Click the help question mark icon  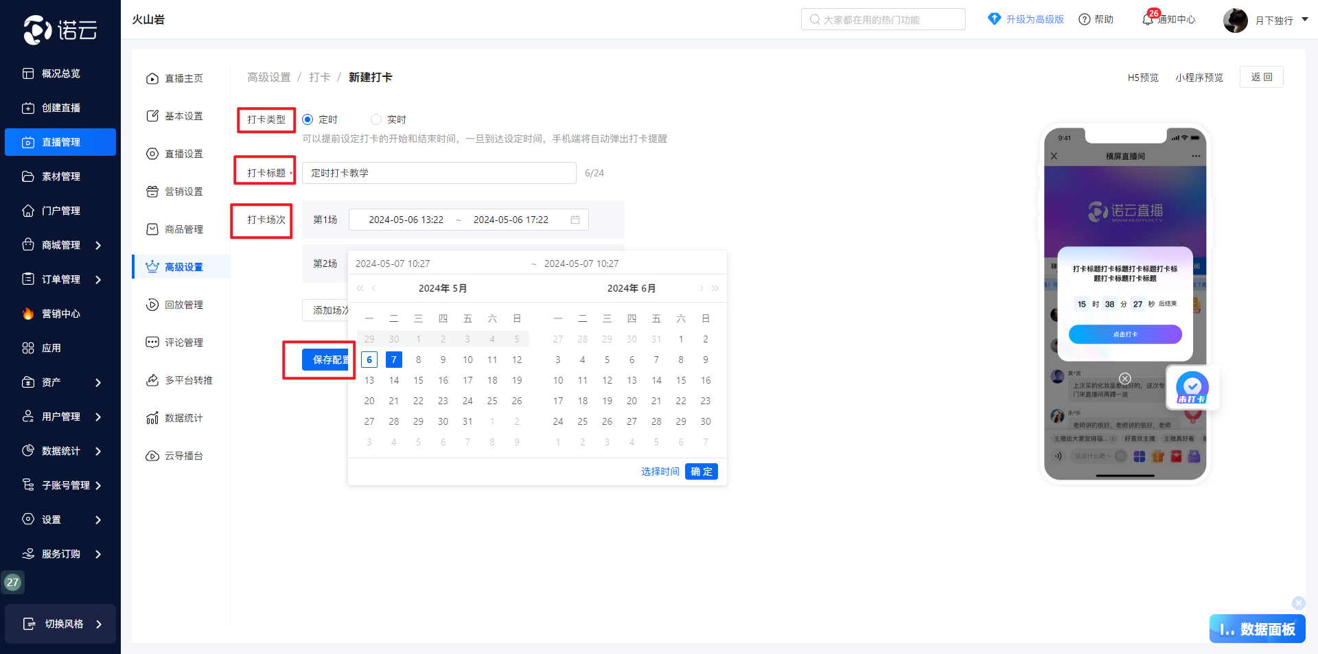pos(1085,20)
